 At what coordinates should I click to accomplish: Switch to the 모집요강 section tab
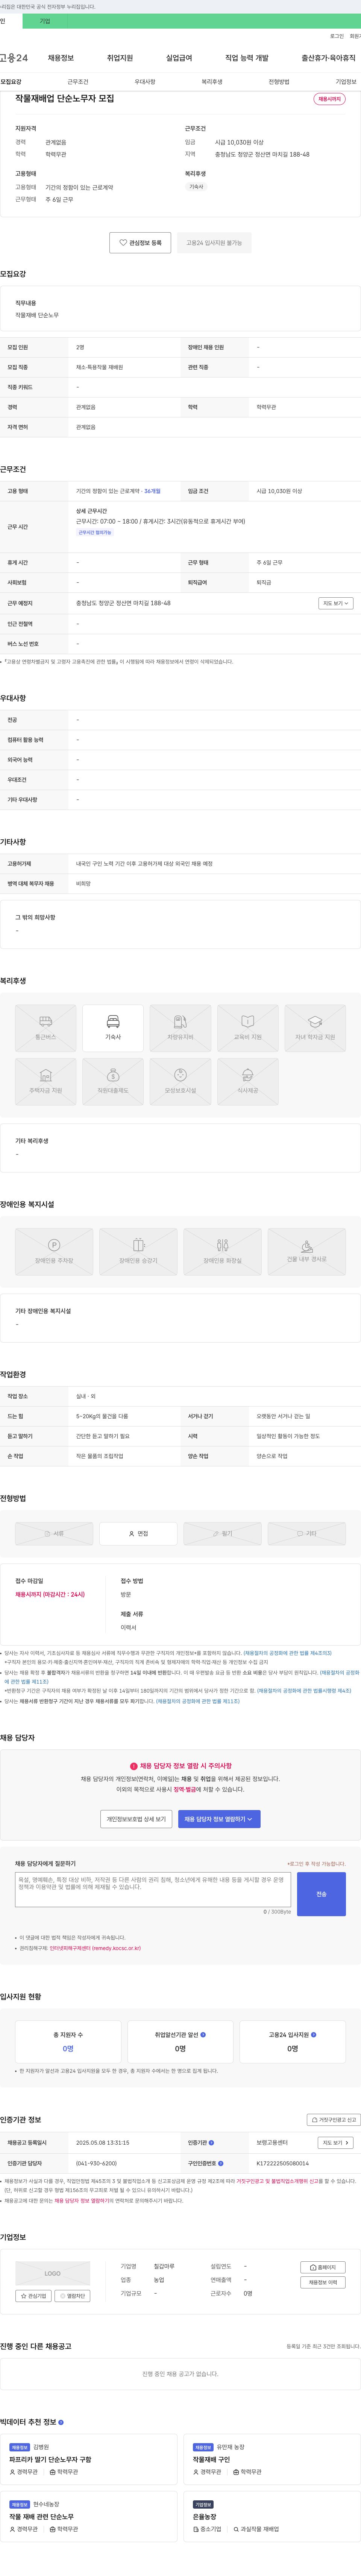[x=11, y=82]
